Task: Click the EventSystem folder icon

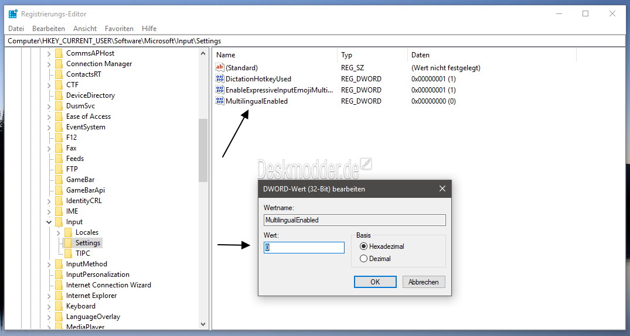Action: (x=59, y=127)
